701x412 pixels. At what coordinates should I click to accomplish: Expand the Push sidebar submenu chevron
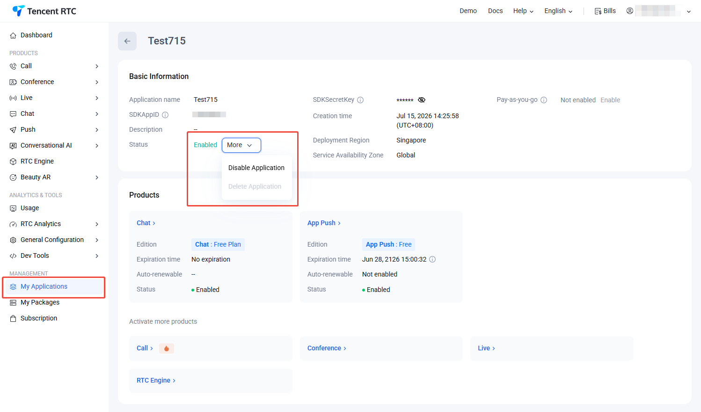97,130
